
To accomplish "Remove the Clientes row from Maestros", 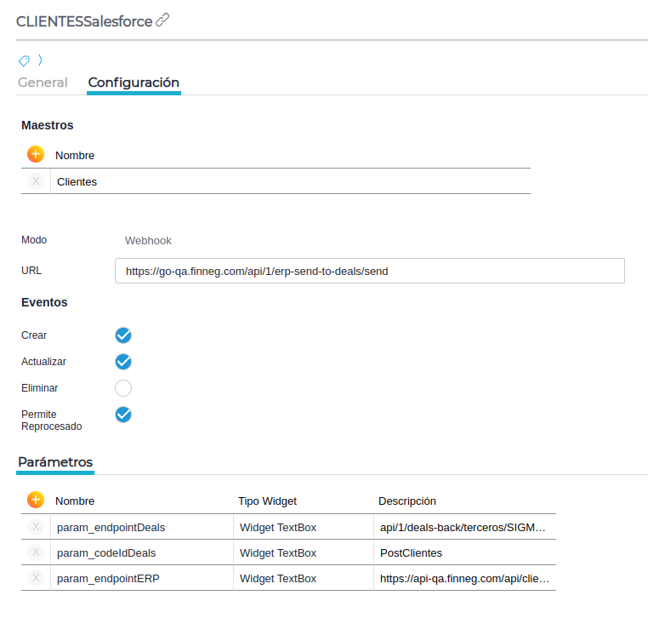I will [x=35, y=181].
